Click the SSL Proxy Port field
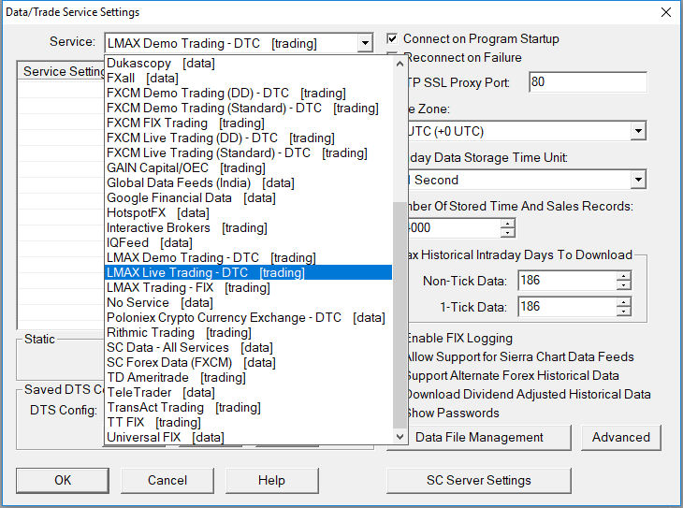 [x=589, y=82]
